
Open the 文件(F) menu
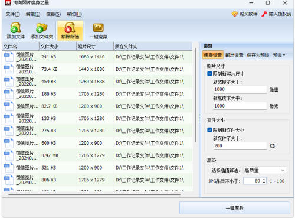13,14
